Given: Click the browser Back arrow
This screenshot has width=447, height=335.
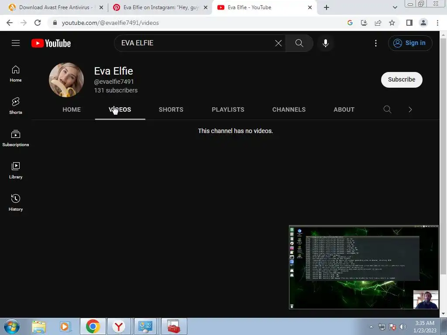Looking at the screenshot, I should (10, 23).
